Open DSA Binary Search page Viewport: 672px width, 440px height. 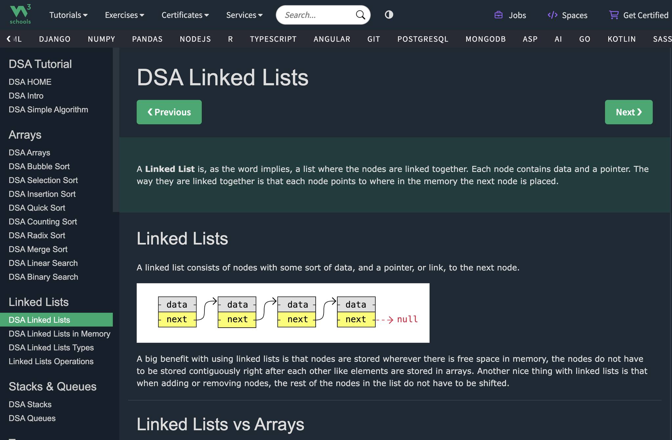43,277
